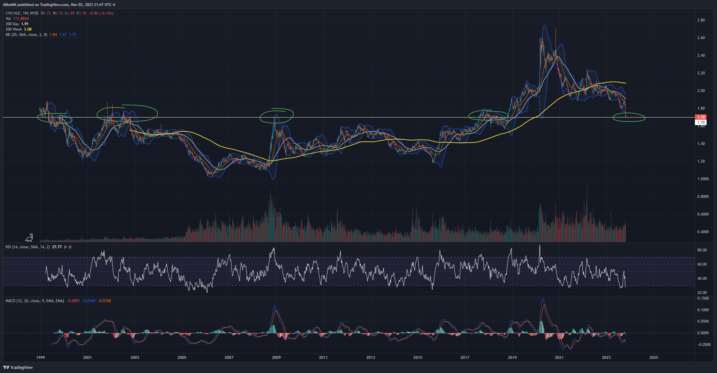The width and height of the screenshot is (717, 373).
Task: Click the 2019 label on time axis
Action: pyautogui.click(x=512, y=358)
